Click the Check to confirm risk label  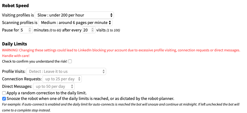[35, 61]
